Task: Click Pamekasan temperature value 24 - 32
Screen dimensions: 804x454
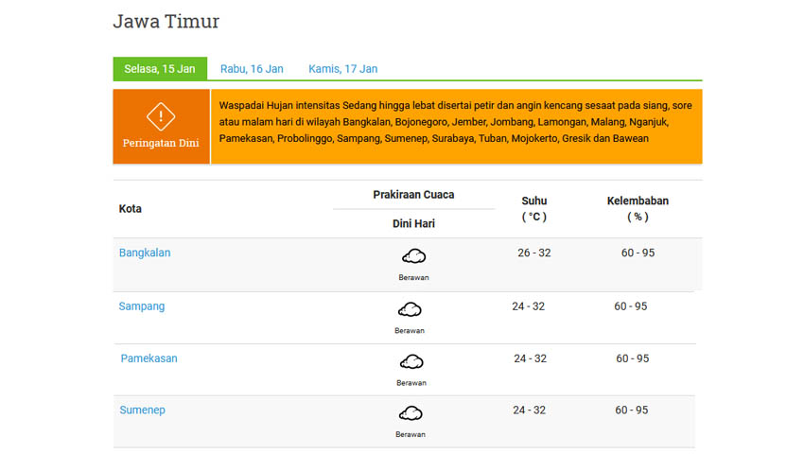Action: (531, 358)
